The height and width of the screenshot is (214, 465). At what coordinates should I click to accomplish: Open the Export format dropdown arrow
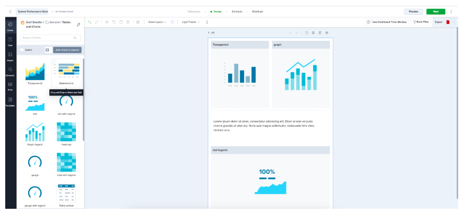(453, 22)
